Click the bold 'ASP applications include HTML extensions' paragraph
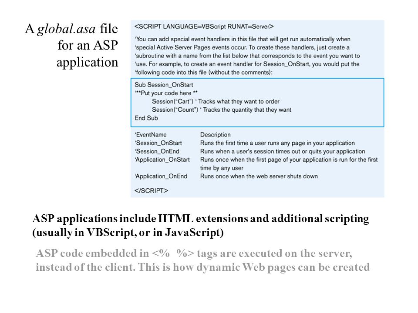Screen dimensions: 418x313 200,226
